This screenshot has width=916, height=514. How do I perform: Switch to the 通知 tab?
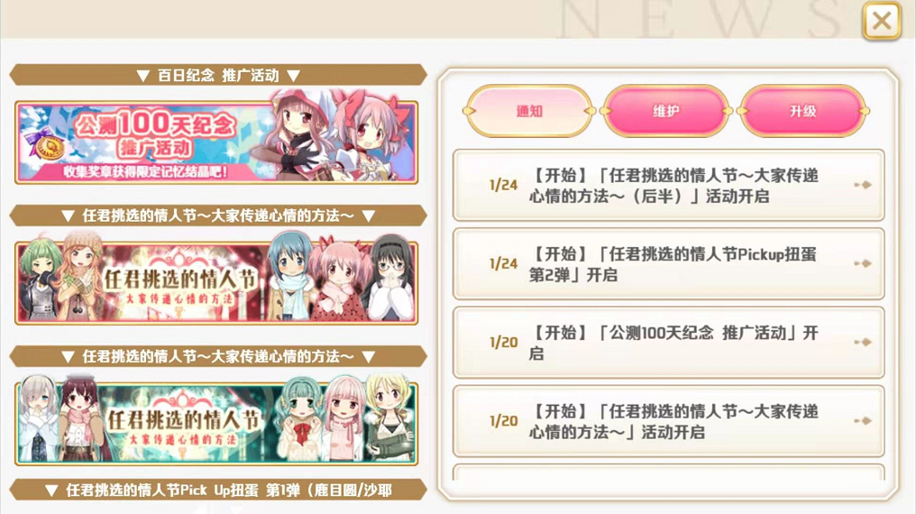(529, 111)
